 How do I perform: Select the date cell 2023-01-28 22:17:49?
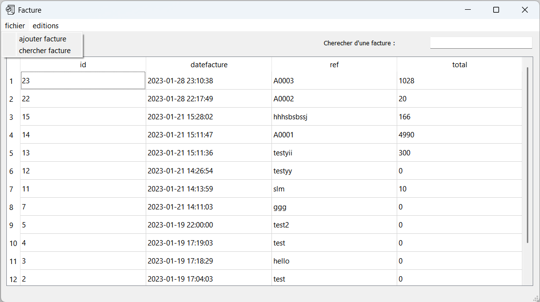209,99
